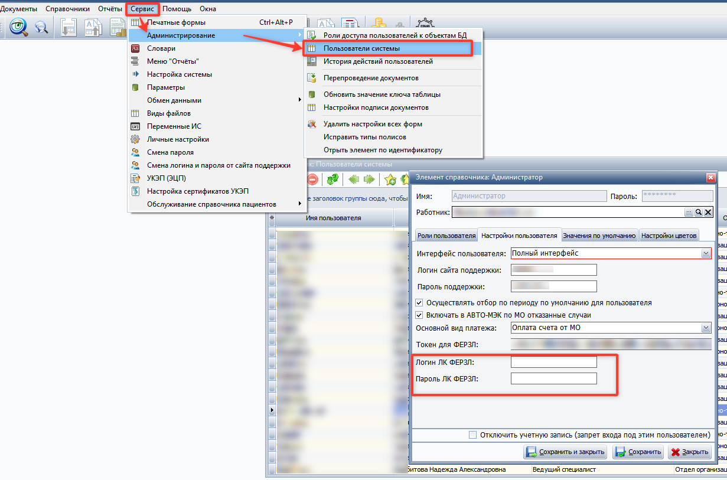
Task: Click the green refresh arrows icon
Action: click(333, 179)
